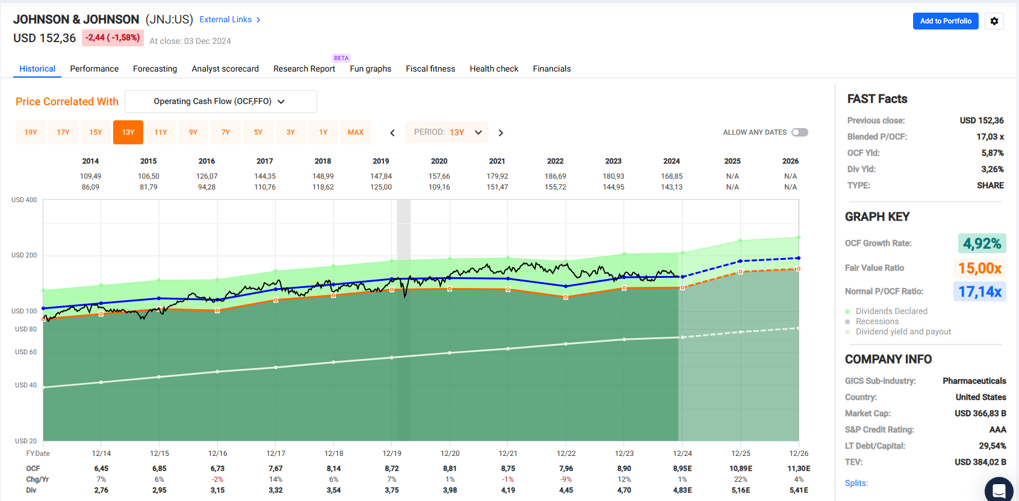This screenshot has height=501, width=1019.
Task: Select the 5Y time range button
Action: pos(258,132)
